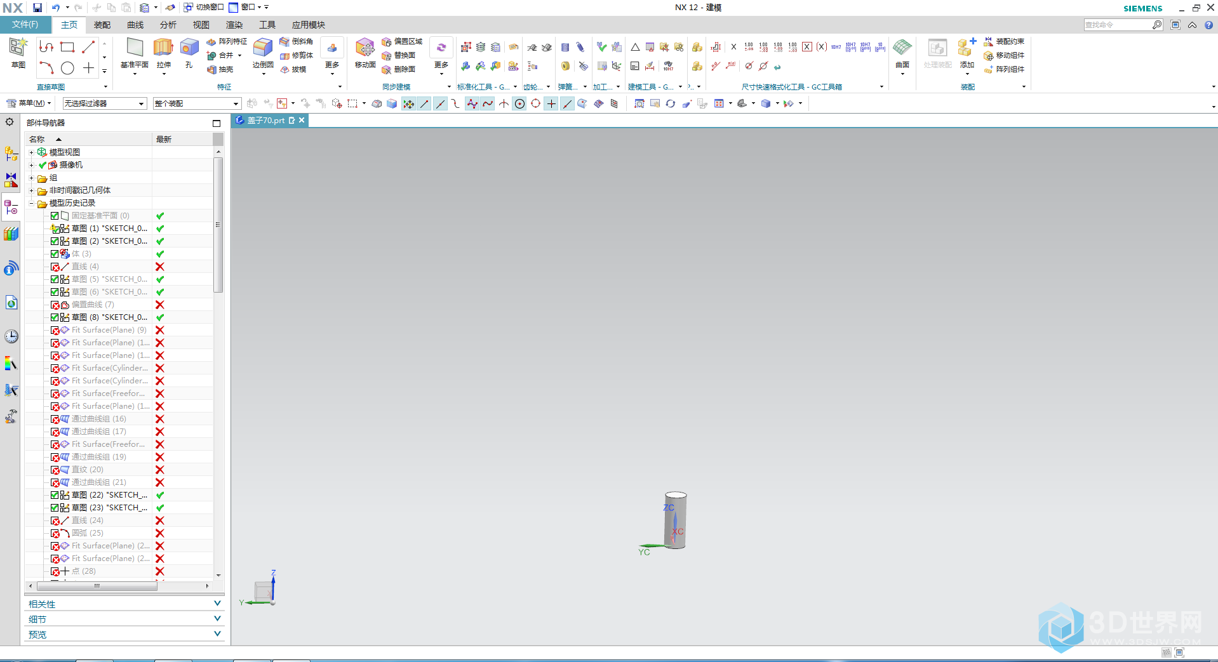Viewport: 1218px width, 662px height.
Task: Switch to the 曲线 ribbon tab
Action: (x=135, y=25)
